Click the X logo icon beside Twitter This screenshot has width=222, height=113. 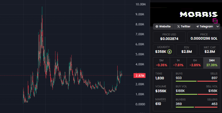click(178, 27)
